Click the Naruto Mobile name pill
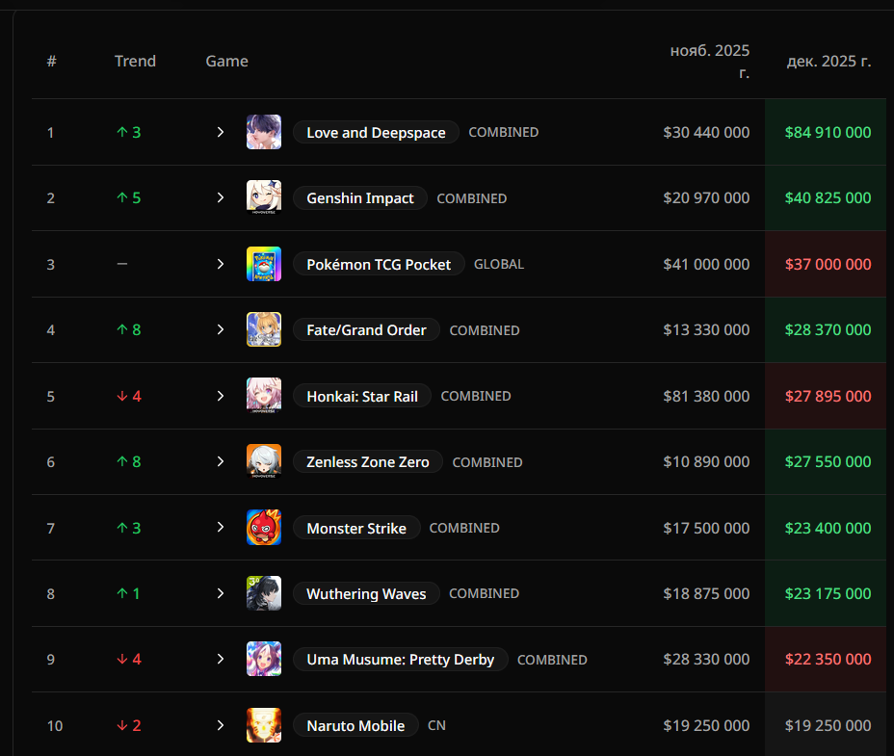894x756 pixels. [355, 725]
